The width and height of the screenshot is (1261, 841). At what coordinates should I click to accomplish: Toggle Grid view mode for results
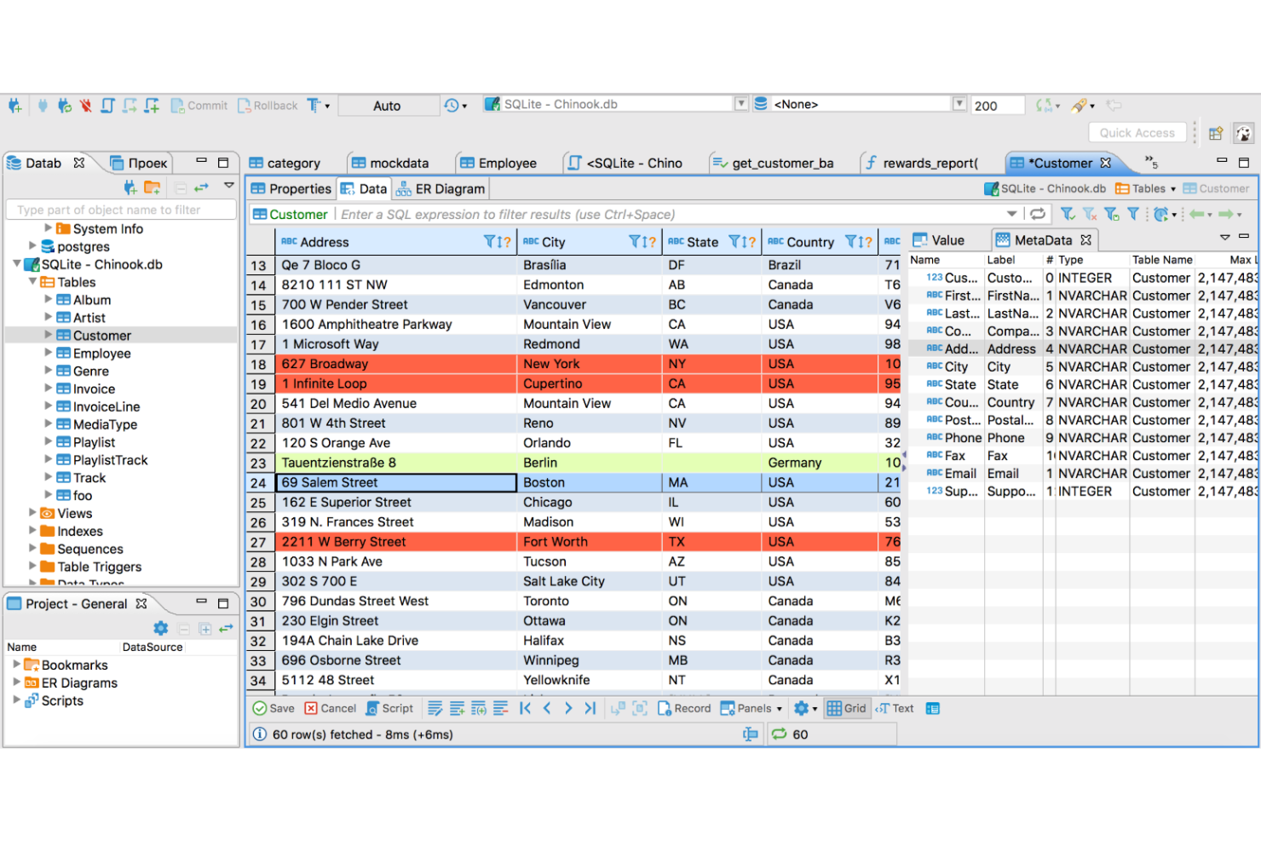coord(847,708)
